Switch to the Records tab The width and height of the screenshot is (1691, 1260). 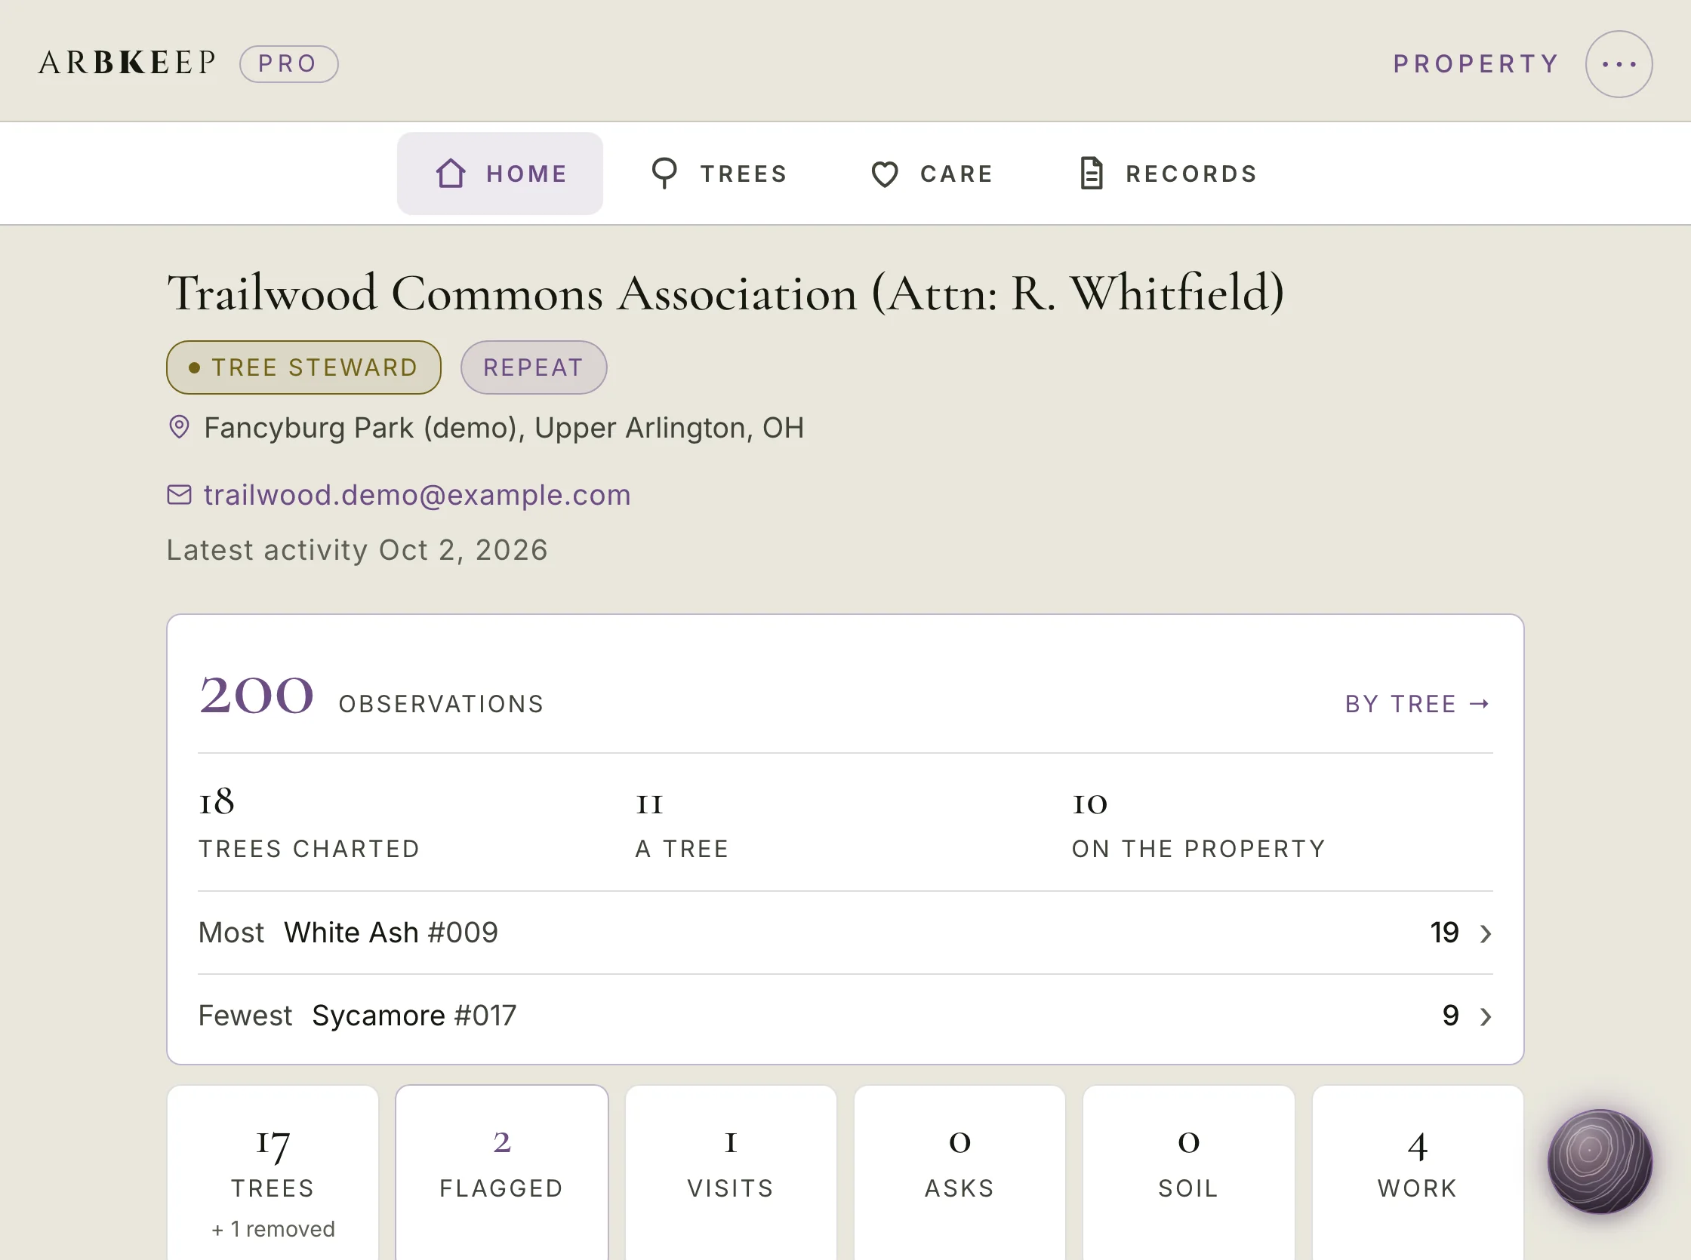(x=1169, y=173)
